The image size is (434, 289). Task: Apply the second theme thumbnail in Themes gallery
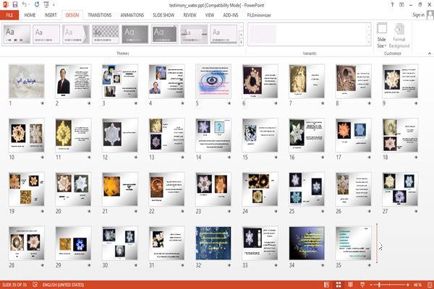(46, 34)
